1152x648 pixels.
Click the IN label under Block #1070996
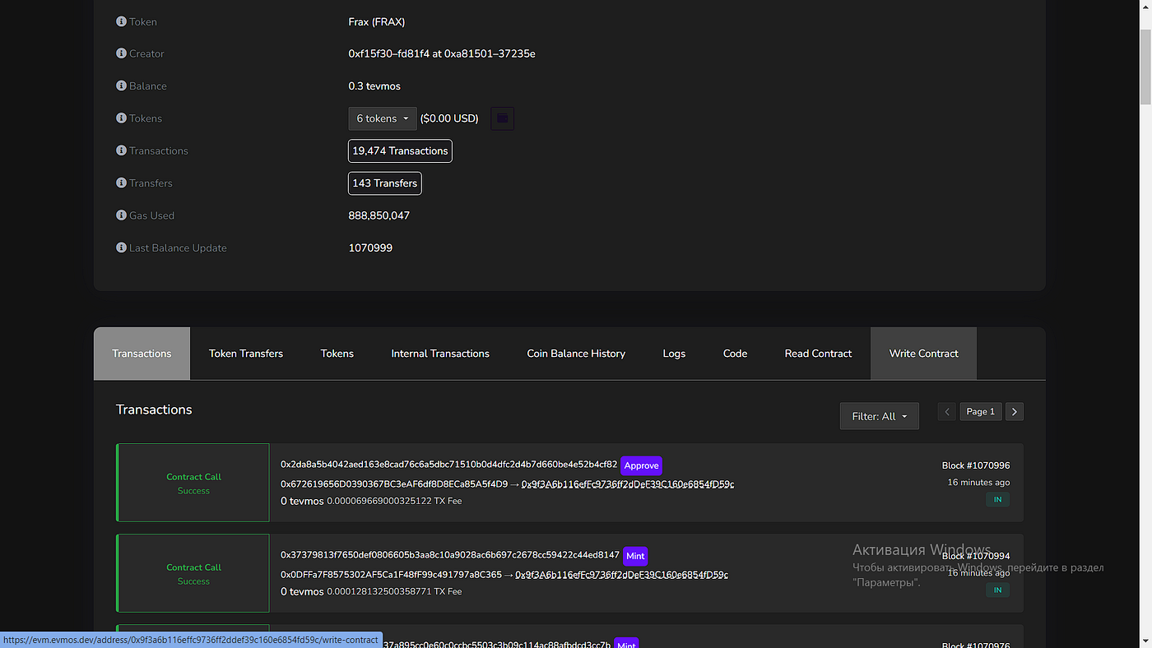tap(997, 499)
